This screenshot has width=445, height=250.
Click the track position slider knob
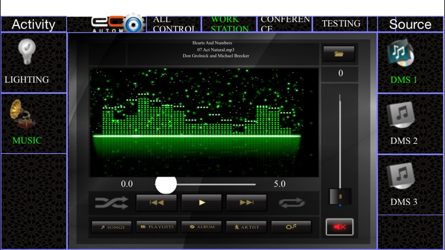point(166,184)
